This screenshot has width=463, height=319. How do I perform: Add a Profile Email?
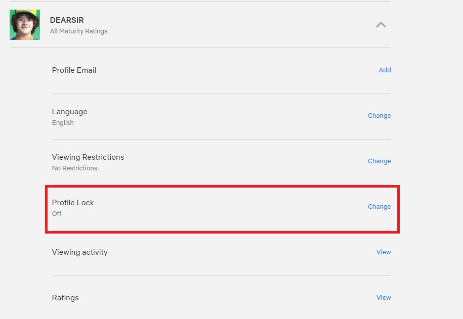tap(385, 70)
